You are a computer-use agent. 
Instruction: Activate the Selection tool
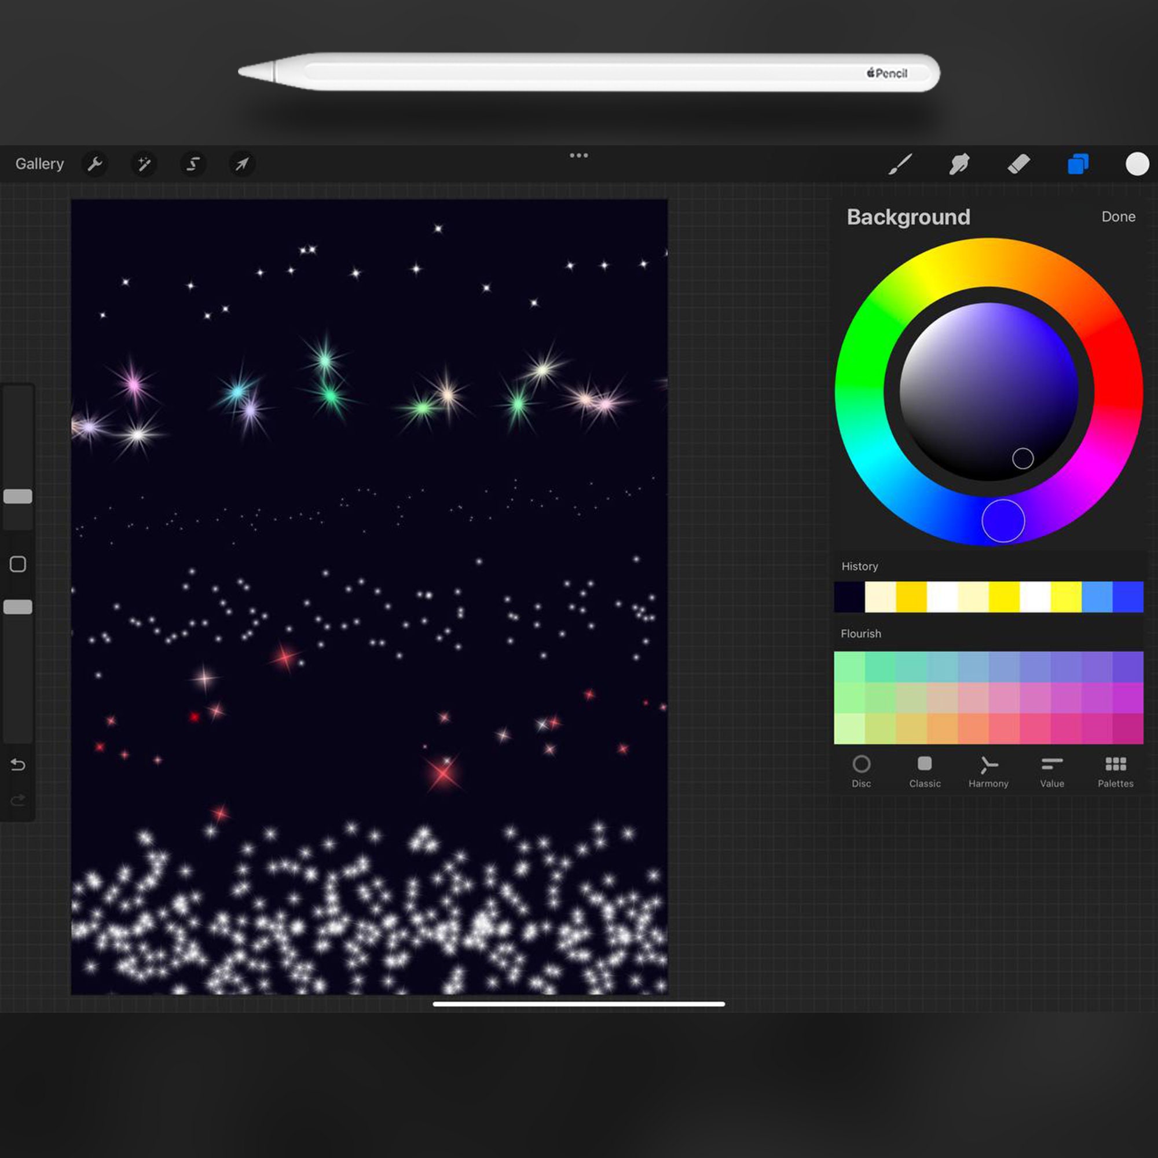pyautogui.click(x=193, y=164)
